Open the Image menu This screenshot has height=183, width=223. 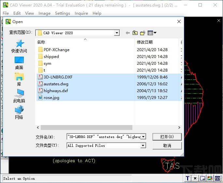point(45,13)
